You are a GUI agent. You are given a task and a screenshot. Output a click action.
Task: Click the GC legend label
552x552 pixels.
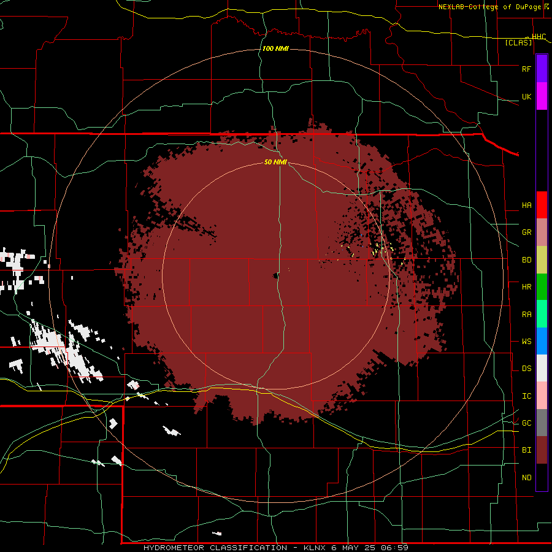[526, 423]
